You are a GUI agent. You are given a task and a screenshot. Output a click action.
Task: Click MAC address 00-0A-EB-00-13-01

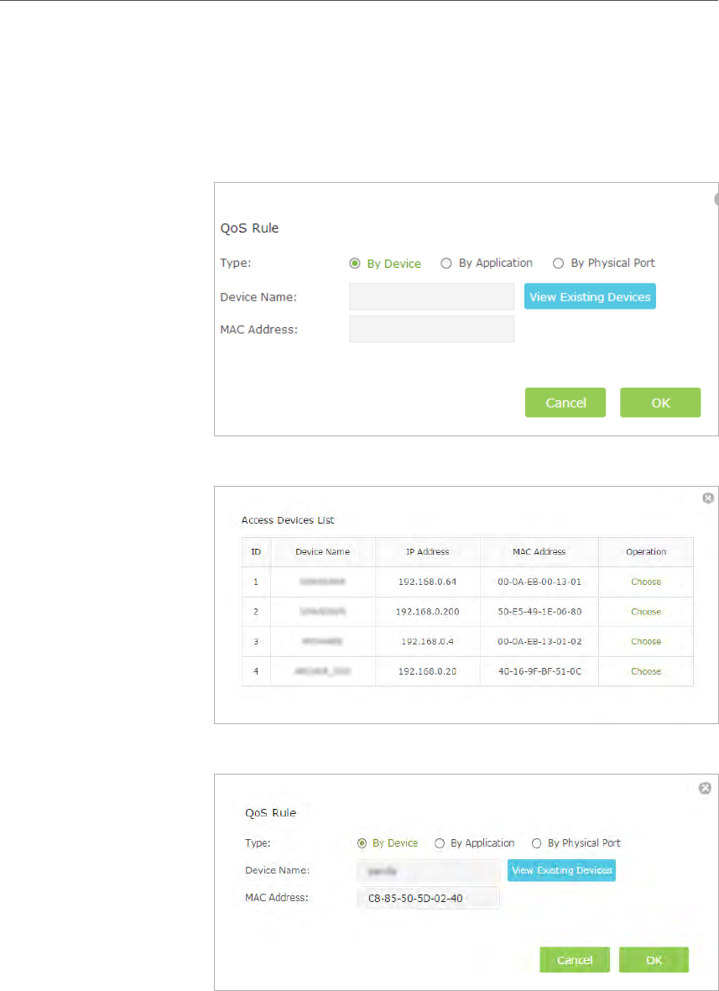click(x=539, y=582)
